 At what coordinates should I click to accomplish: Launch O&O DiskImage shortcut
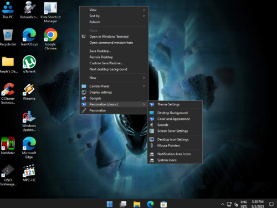[x=8, y=175]
